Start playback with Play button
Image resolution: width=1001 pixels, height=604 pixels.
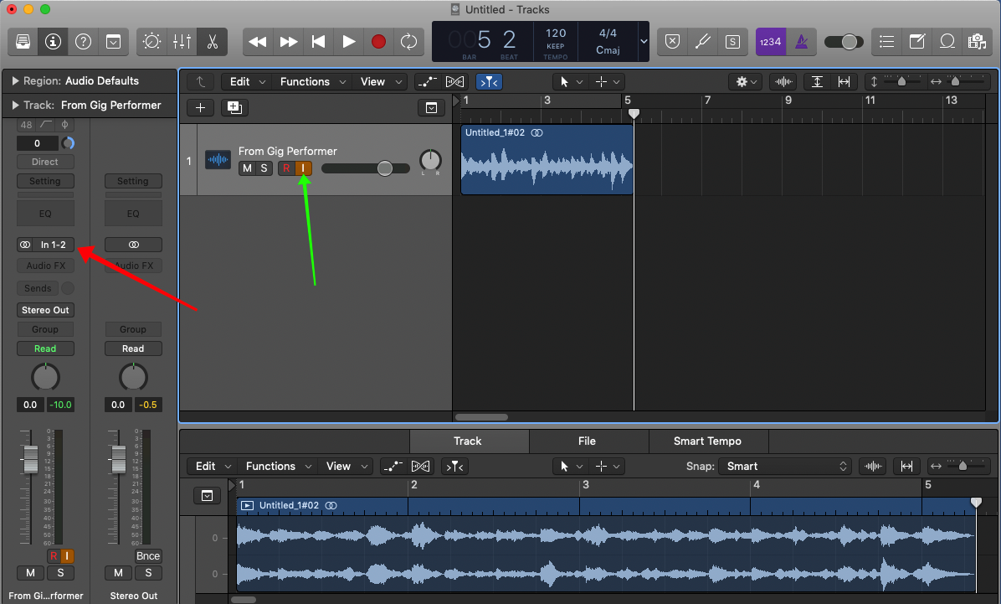point(348,42)
